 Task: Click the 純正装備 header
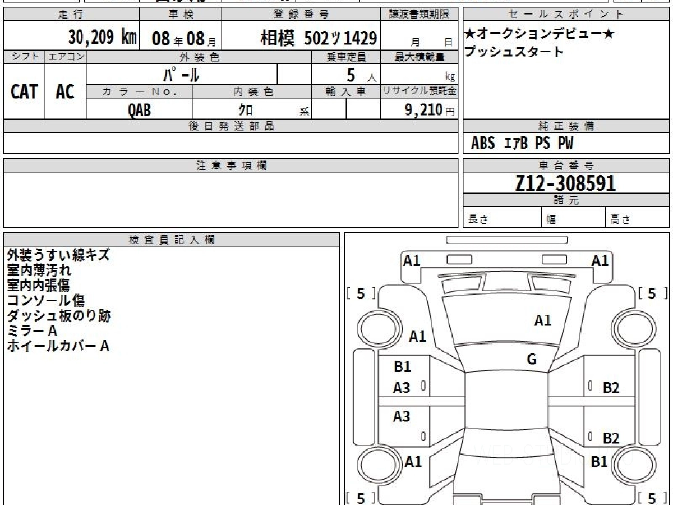pos(566,126)
